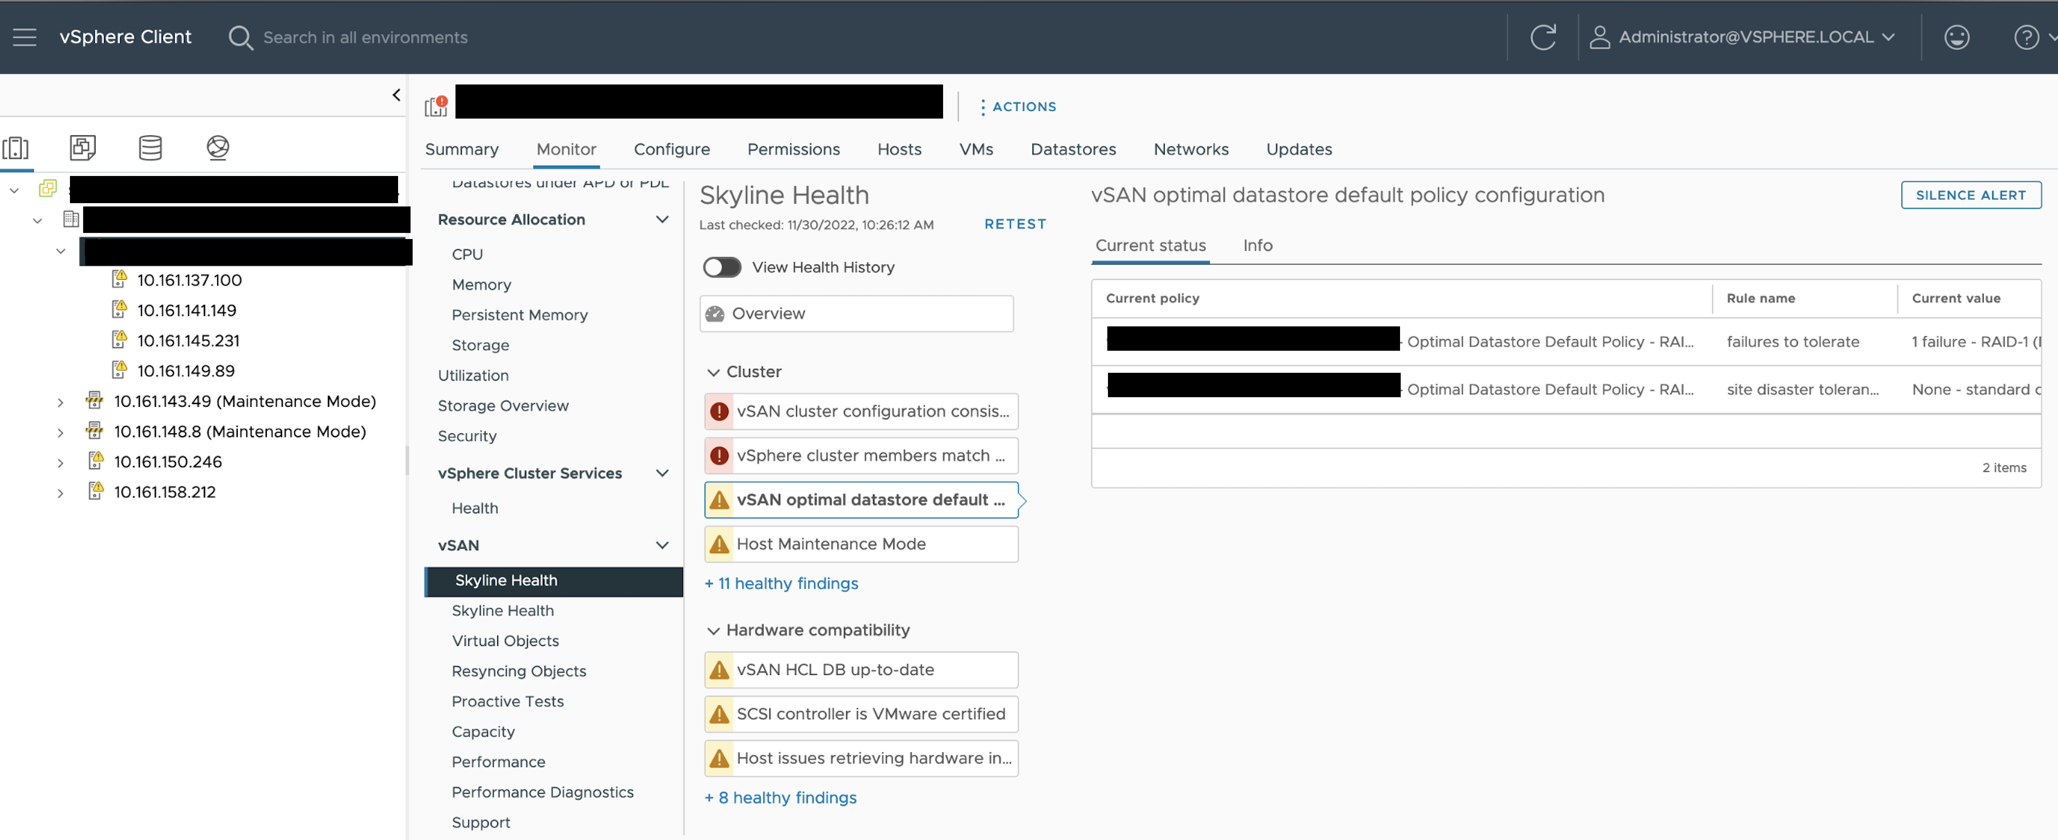
Task: Click the cluster alert icon beside title
Action: pyautogui.click(x=435, y=106)
